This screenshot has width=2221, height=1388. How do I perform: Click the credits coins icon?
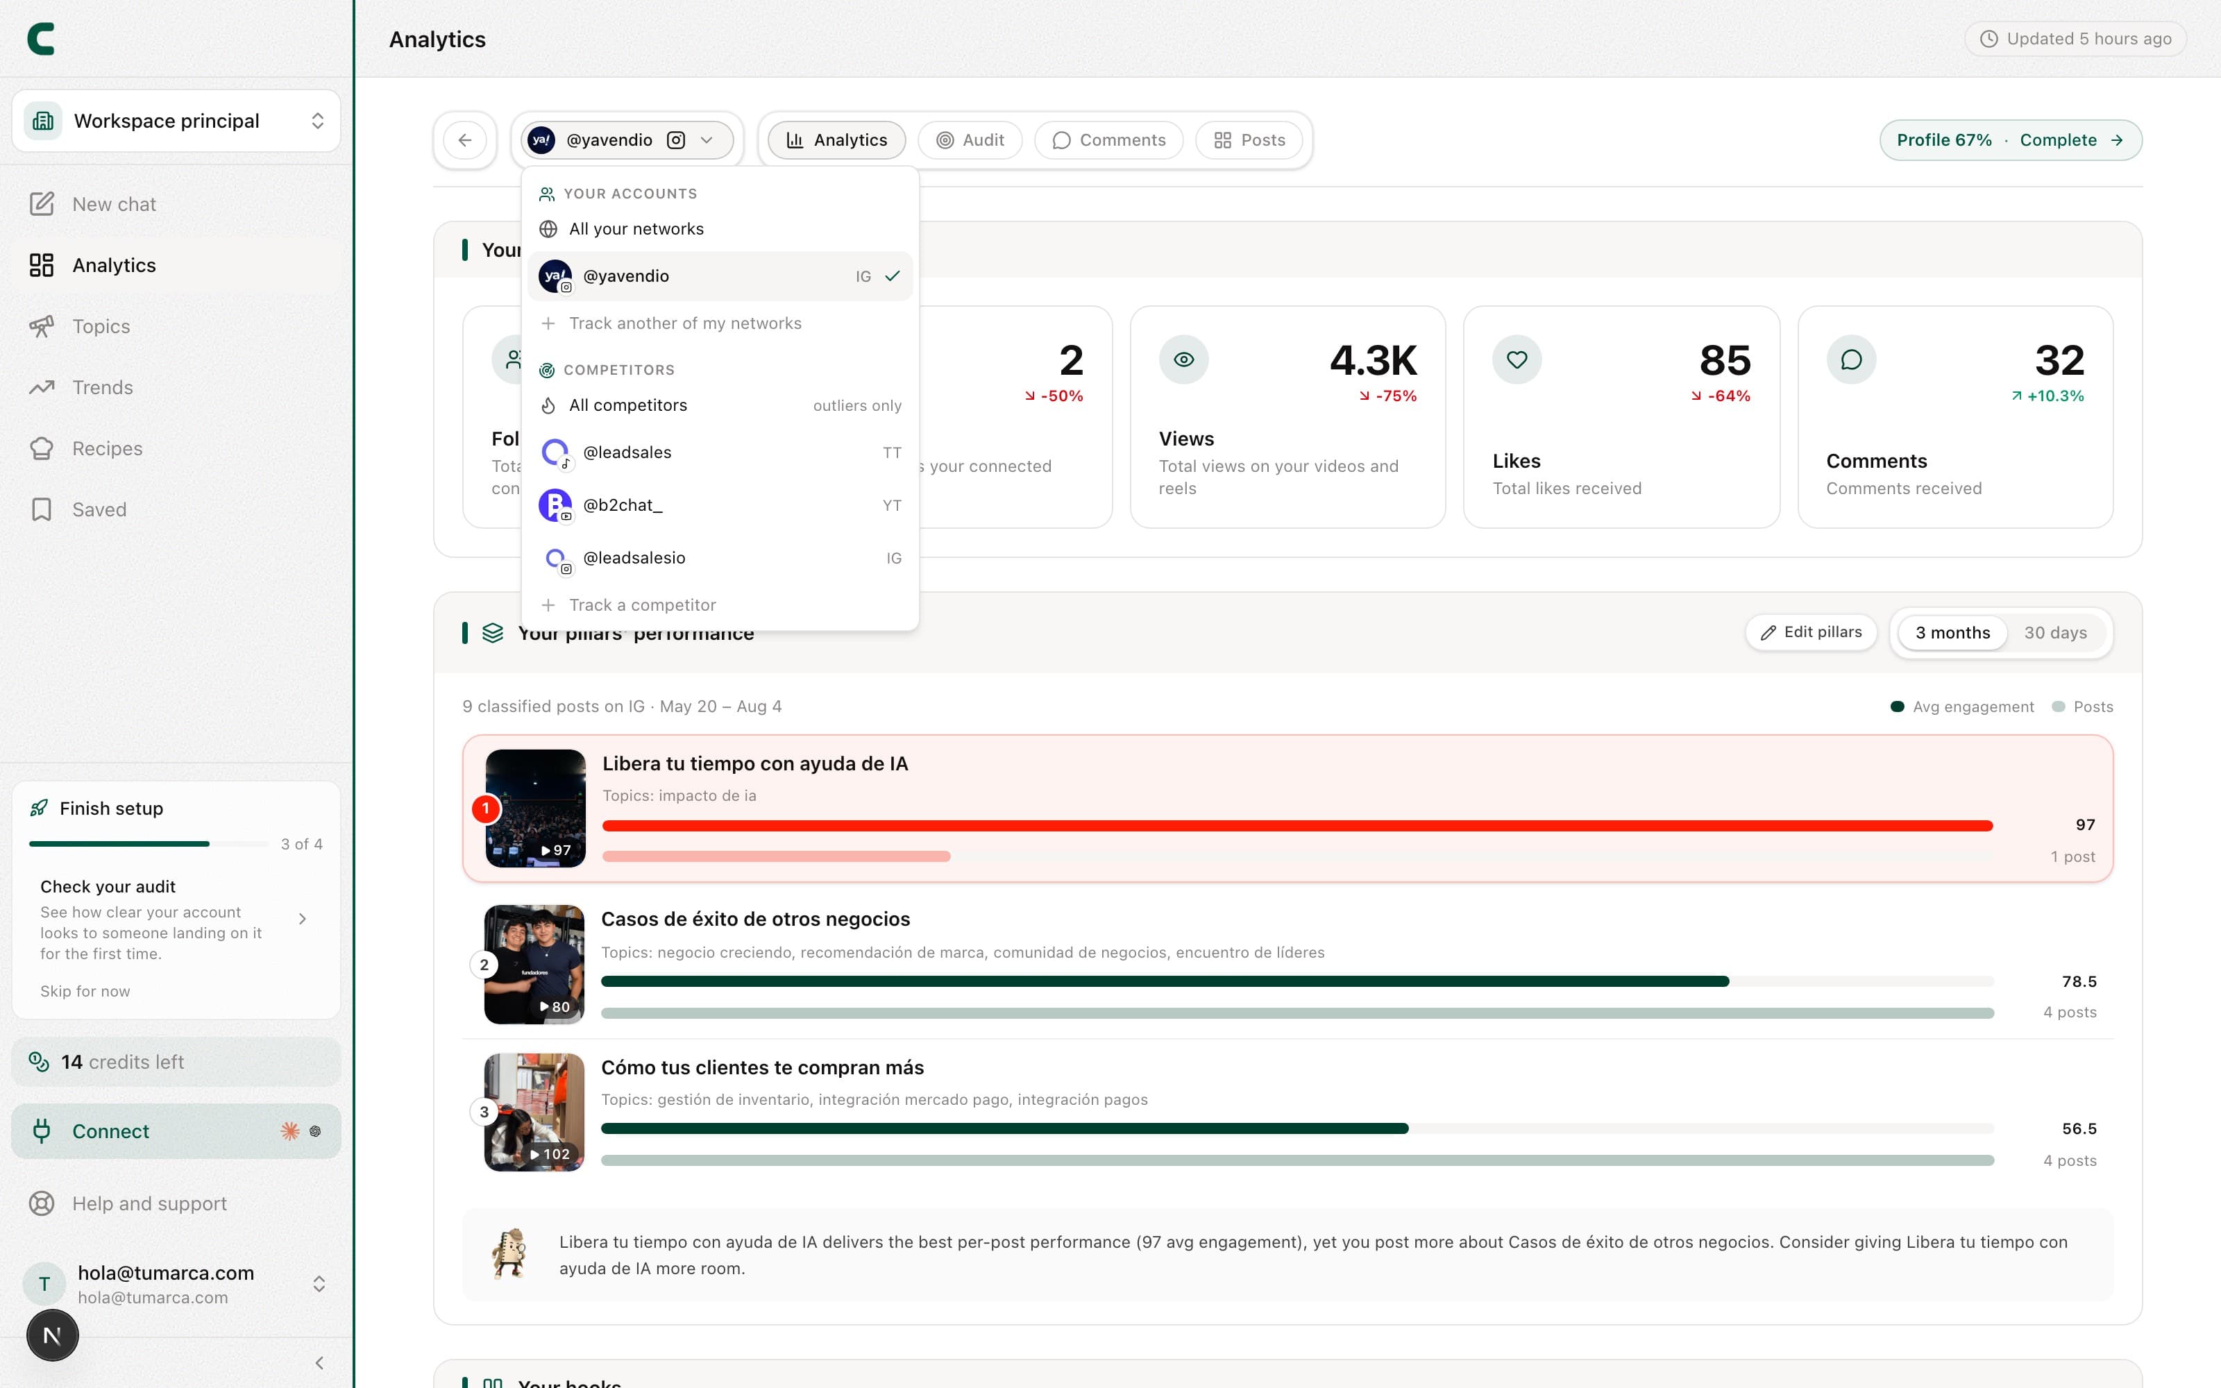coord(39,1061)
